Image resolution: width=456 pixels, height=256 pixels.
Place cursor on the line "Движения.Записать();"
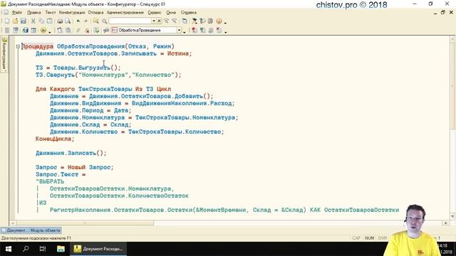click(71, 154)
